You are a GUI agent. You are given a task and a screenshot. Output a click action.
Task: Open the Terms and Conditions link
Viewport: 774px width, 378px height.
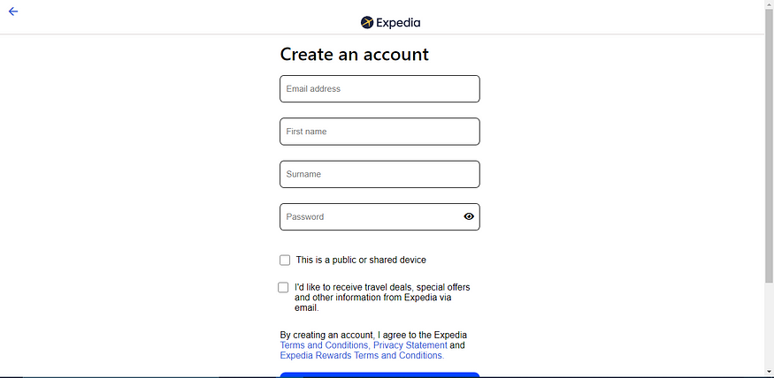325,345
